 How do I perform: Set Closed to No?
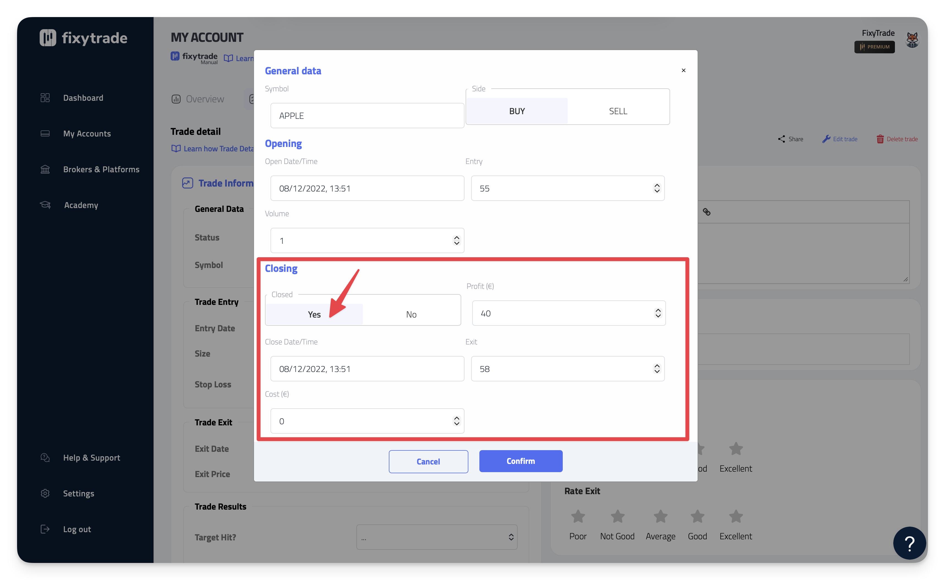coord(411,314)
